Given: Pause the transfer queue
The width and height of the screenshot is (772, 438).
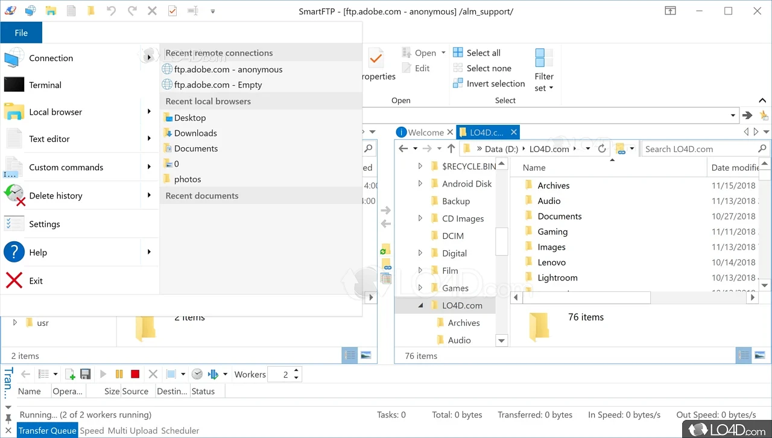Looking at the screenshot, I should pos(119,375).
